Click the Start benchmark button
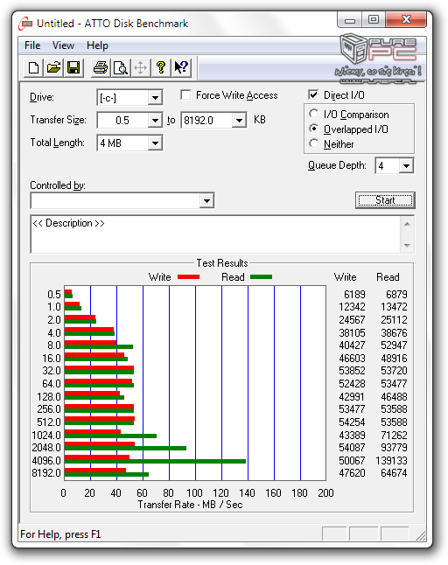Image resolution: width=448 pixels, height=565 pixels. (385, 200)
